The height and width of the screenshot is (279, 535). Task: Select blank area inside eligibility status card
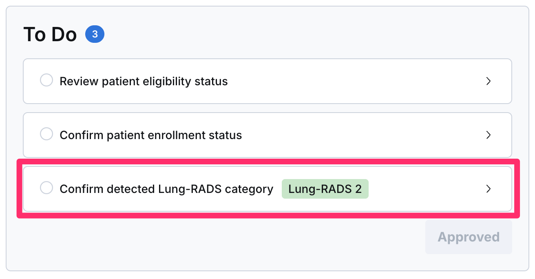click(x=355, y=81)
